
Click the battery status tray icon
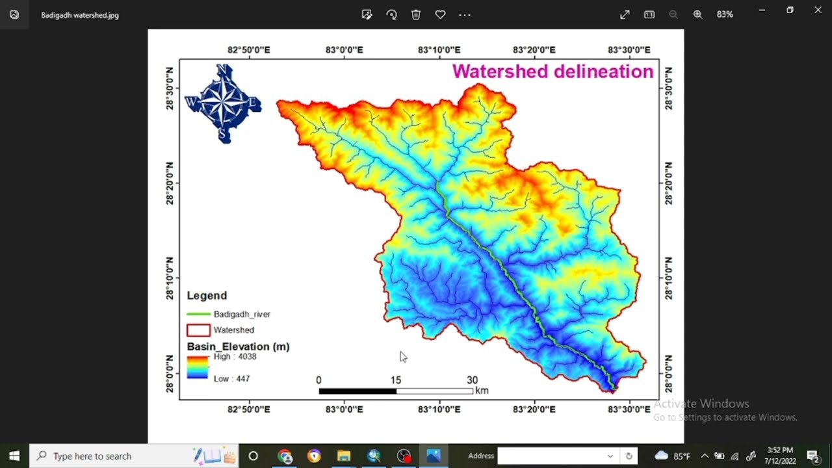coord(719,456)
